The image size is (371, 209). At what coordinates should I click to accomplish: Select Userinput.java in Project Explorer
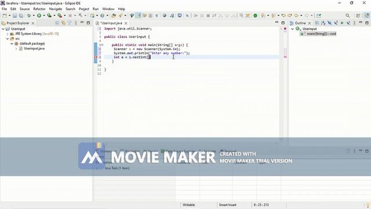click(x=34, y=49)
